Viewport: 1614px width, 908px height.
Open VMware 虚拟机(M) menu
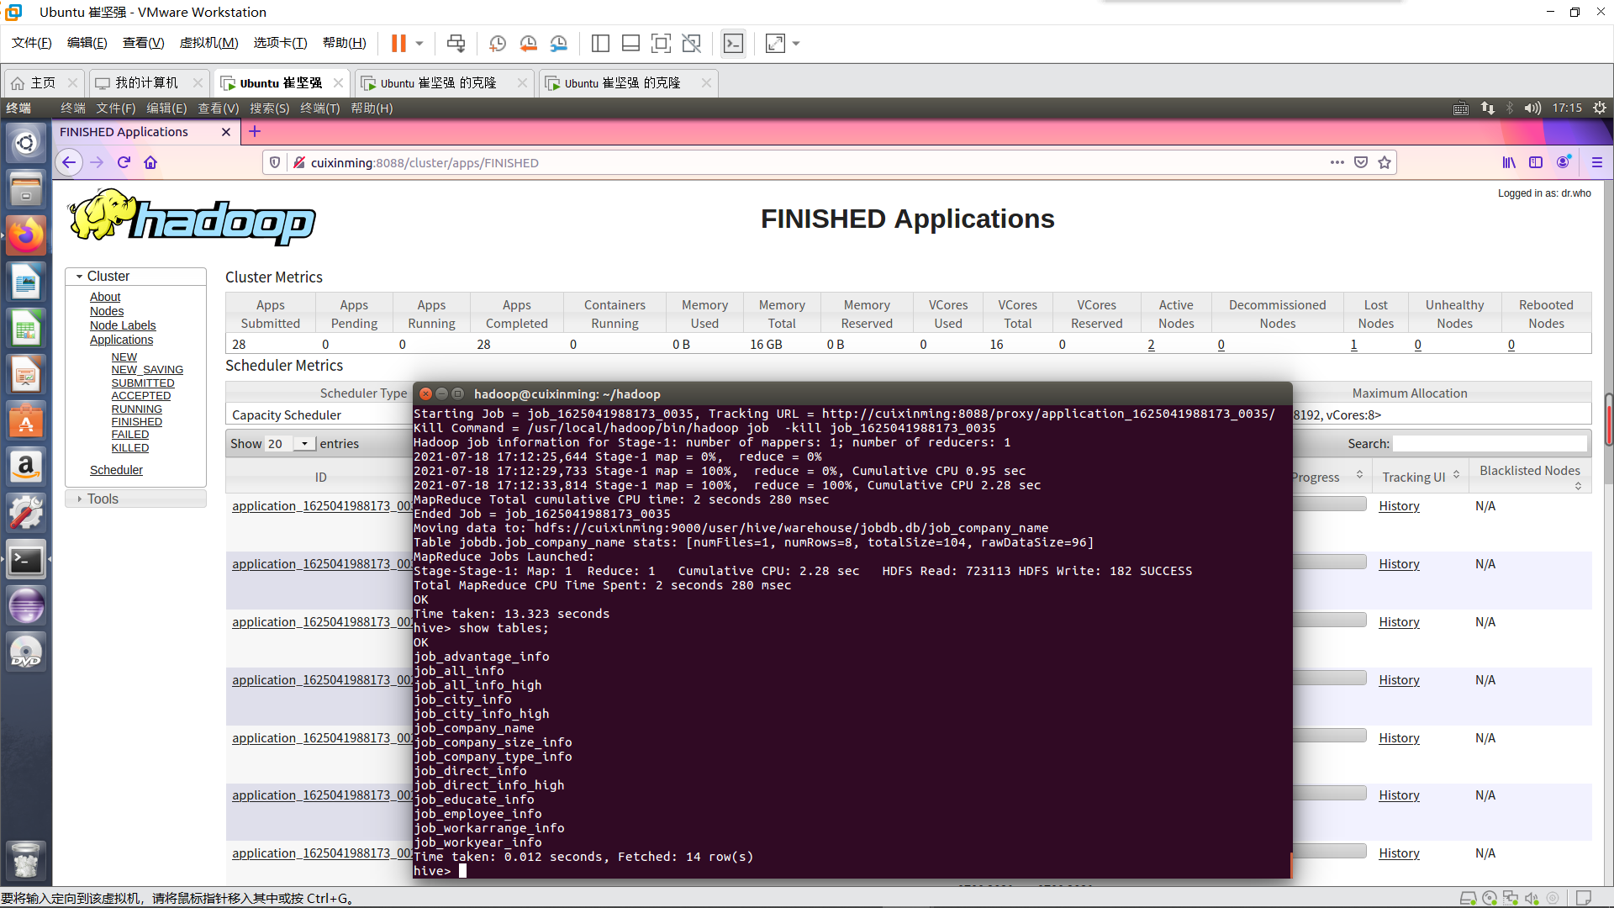(208, 43)
